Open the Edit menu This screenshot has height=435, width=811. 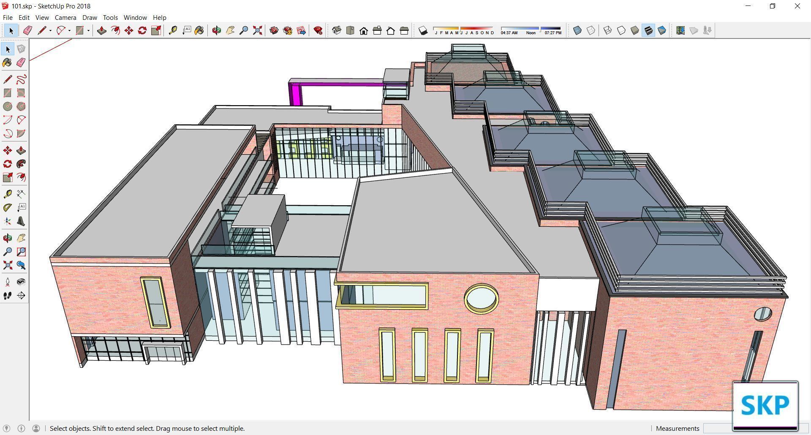point(24,18)
